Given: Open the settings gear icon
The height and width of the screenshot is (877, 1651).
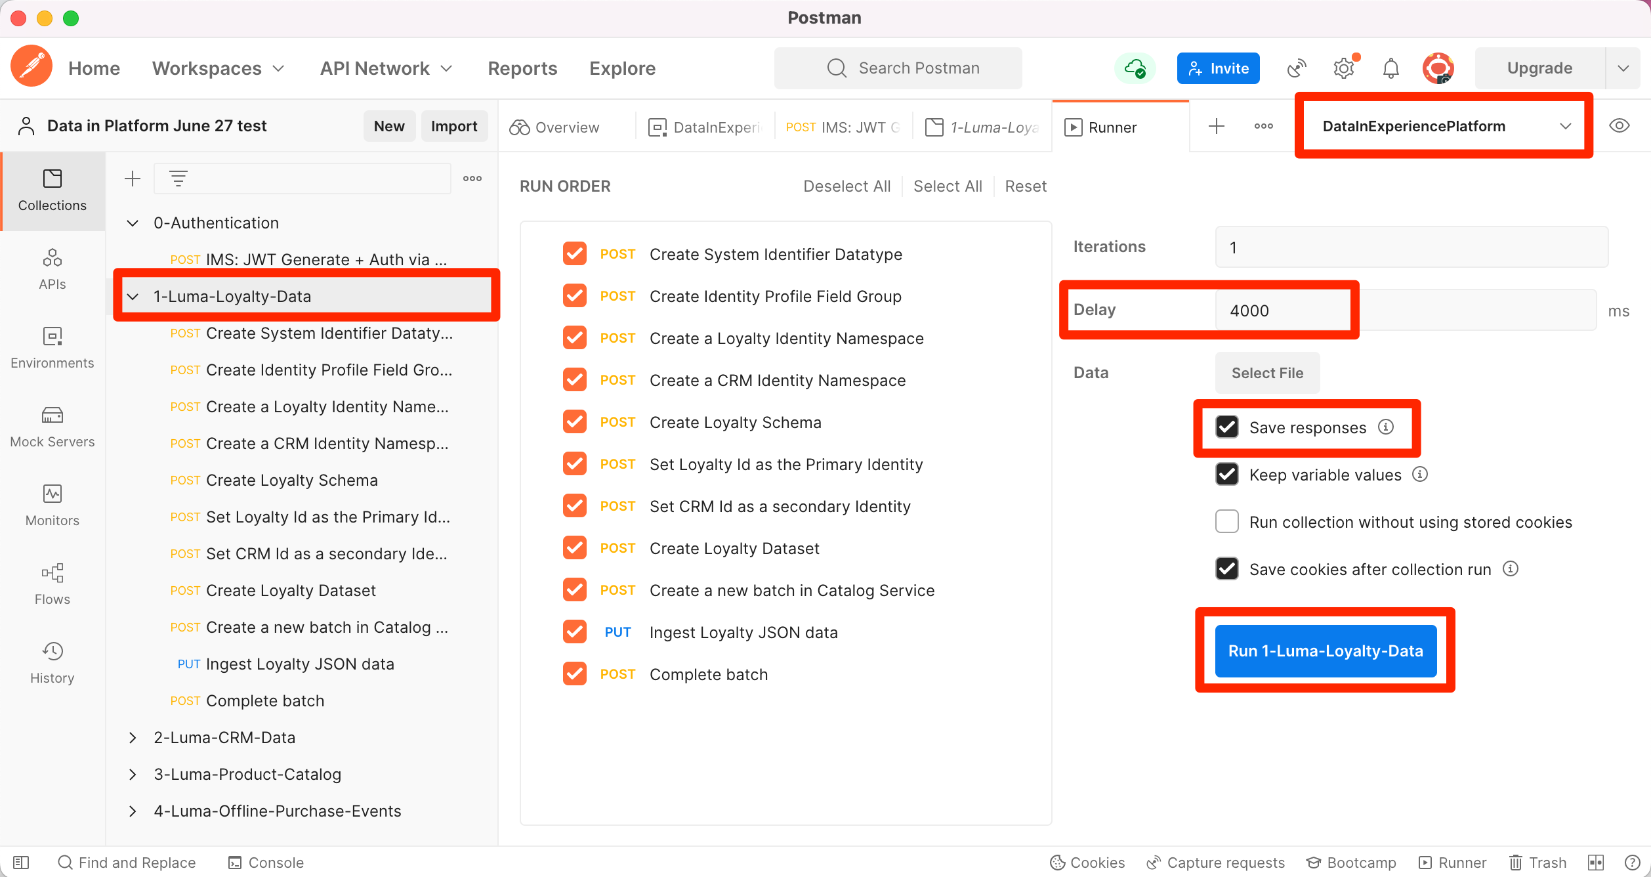Looking at the screenshot, I should click(1343, 68).
